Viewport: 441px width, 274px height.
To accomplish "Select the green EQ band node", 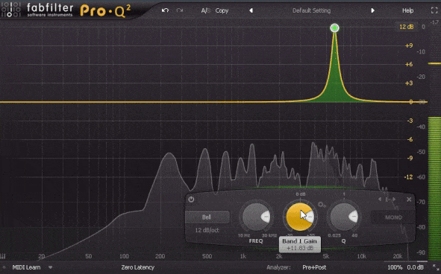I will tap(334, 28).
